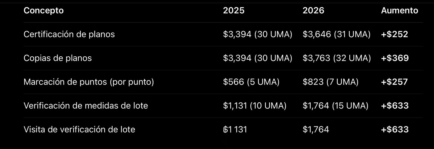Select the $1,764 (15 UMA) value

pos(335,106)
